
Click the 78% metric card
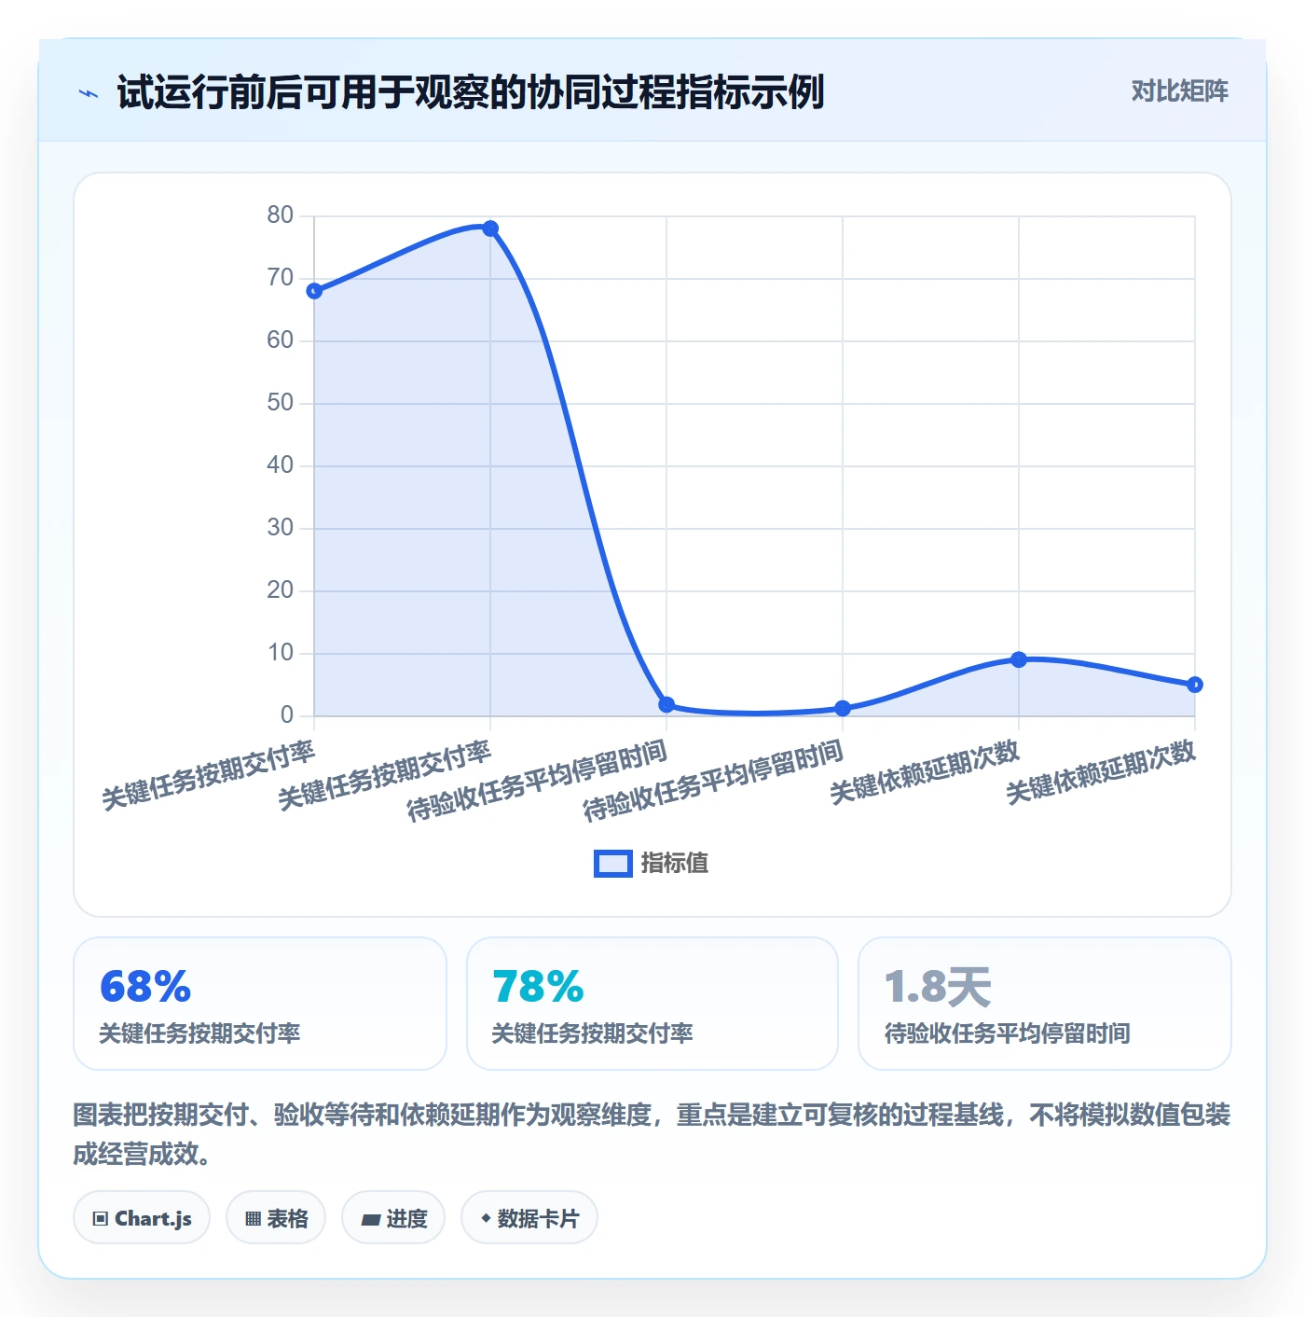tap(652, 1004)
